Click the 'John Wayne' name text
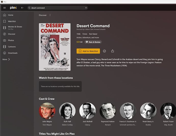Viewport: 176px width, 136px height. point(47,121)
